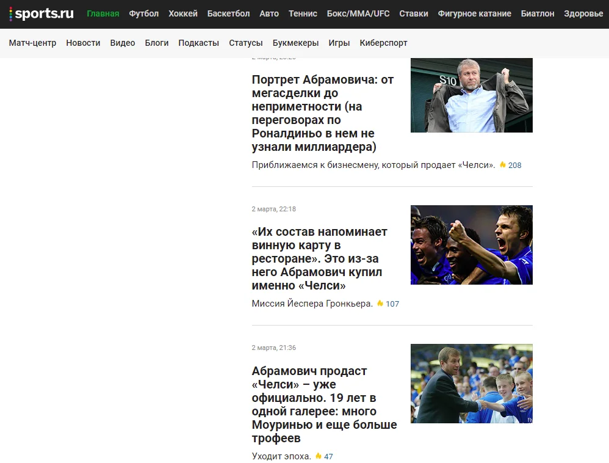This screenshot has width=609, height=463.
Task: Open 'Абрамович продаст Челси' headline
Action: pos(324,404)
